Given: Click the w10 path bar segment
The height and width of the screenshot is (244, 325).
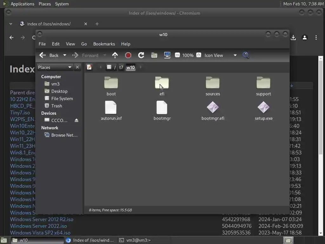Looking at the screenshot, I should pos(130,67).
